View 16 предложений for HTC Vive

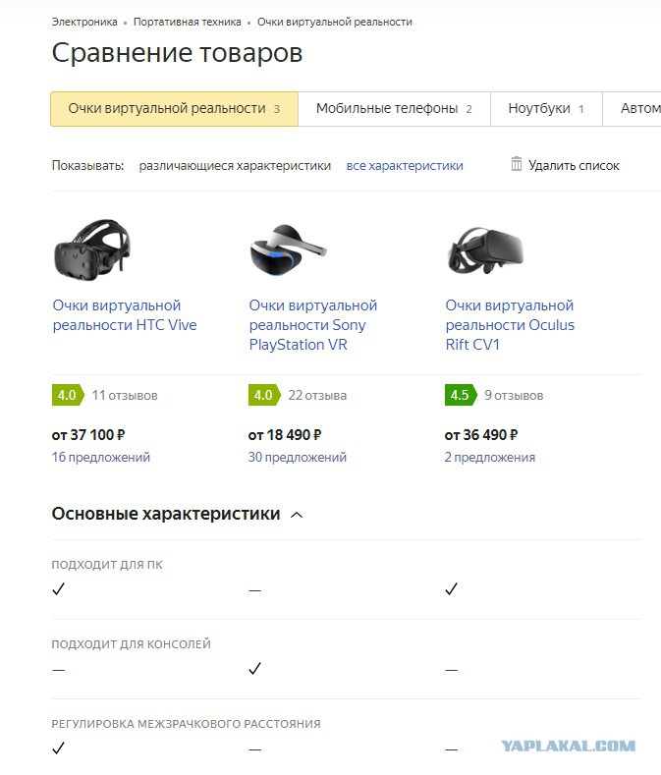tap(101, 457)
